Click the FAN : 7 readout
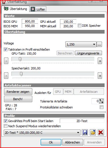108x148 pixels. point(11,109)
